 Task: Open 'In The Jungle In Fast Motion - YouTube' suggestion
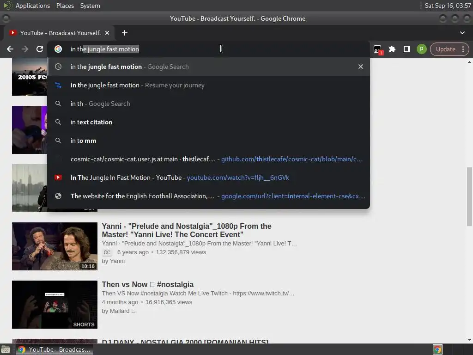(209, 177)
